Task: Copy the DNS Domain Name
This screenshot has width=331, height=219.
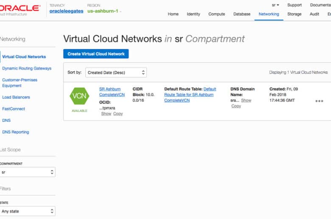Action: pyautogui.click(x=236, y=106)
